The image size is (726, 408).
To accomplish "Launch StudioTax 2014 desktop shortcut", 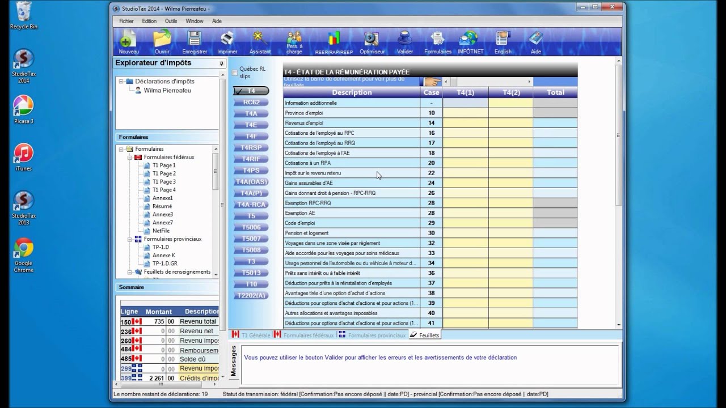I will 24,66.
